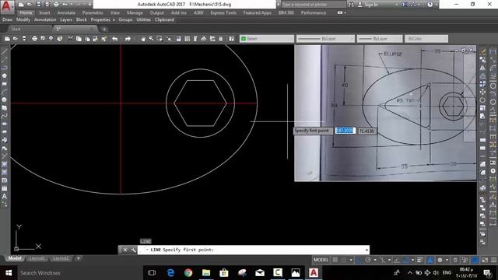The height and width of the screenshot is (280, 498).
Task: Select the Circle tool in left toolbar
Action: pos(5,100)
